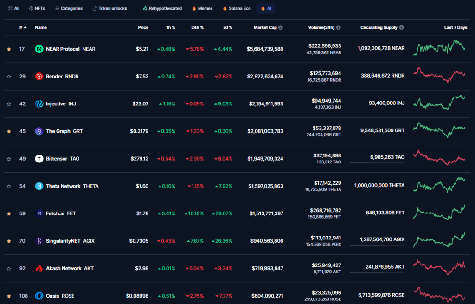Toggle SingularityNET watchlist star
This screenshot has height=304, width=475.
click(9, 241)
